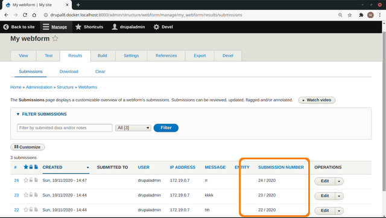The height and width of the screenshot is (218, 386).
Task: Open the Clear secondary tab
Action: [100, 71]
